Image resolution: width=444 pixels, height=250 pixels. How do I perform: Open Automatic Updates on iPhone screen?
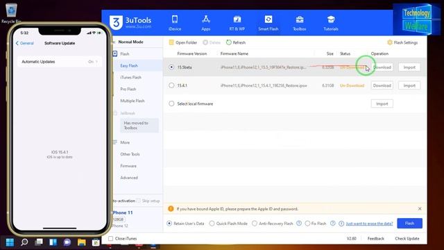(x=60, y=62)
